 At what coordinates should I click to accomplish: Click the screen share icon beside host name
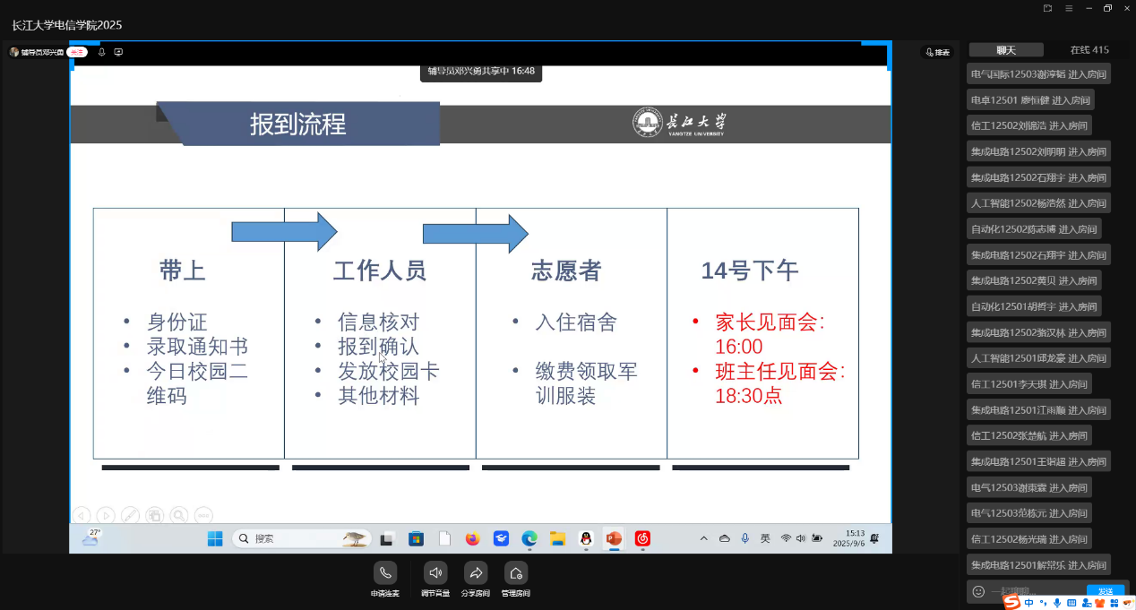118,52
